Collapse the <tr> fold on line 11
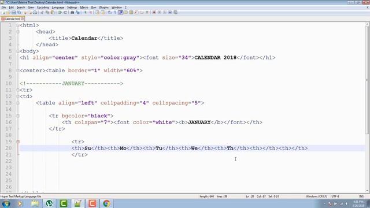This screenshot has width=370, height=208. tap(18, 90)
